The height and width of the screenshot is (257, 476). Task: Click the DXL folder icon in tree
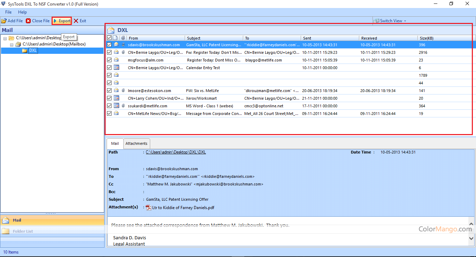pyautogui.click(x=24, y=51)
